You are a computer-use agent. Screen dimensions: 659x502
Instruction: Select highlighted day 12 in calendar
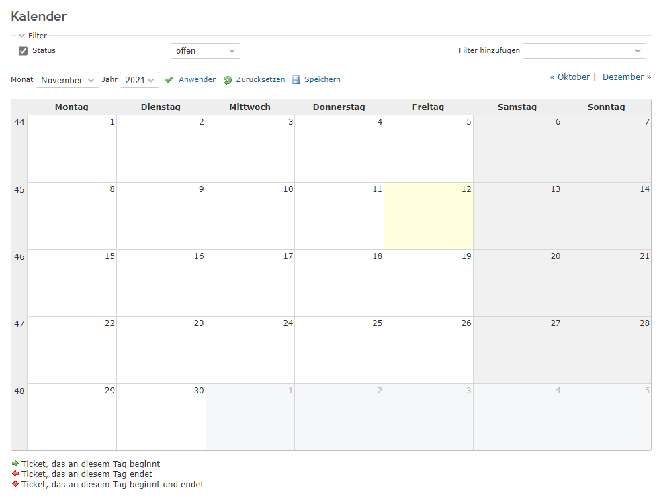click(x=429, y=215)
